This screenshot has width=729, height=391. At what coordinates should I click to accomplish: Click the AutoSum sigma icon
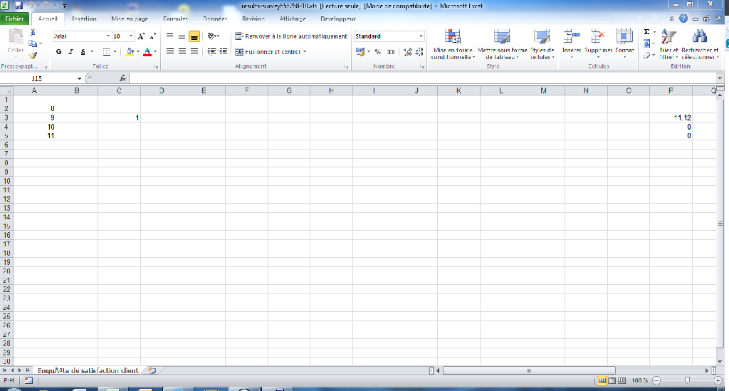click(646, 32)
